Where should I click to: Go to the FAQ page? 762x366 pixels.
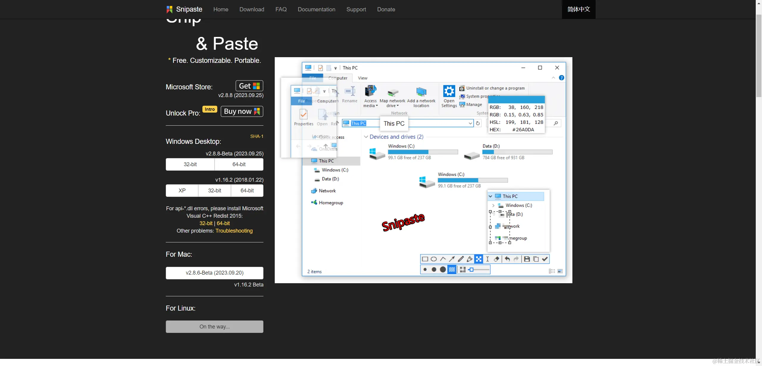click(x=281, y=9)
